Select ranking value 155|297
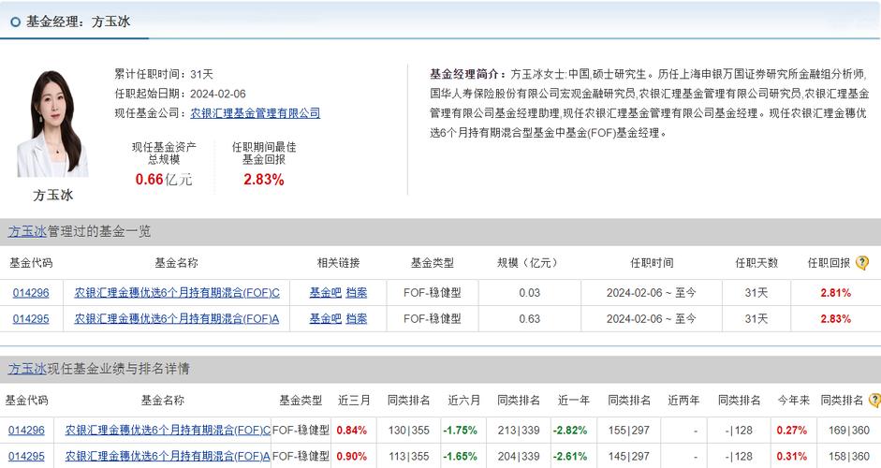The width and height of the screenshot is (881, 468). click(629, 431)
